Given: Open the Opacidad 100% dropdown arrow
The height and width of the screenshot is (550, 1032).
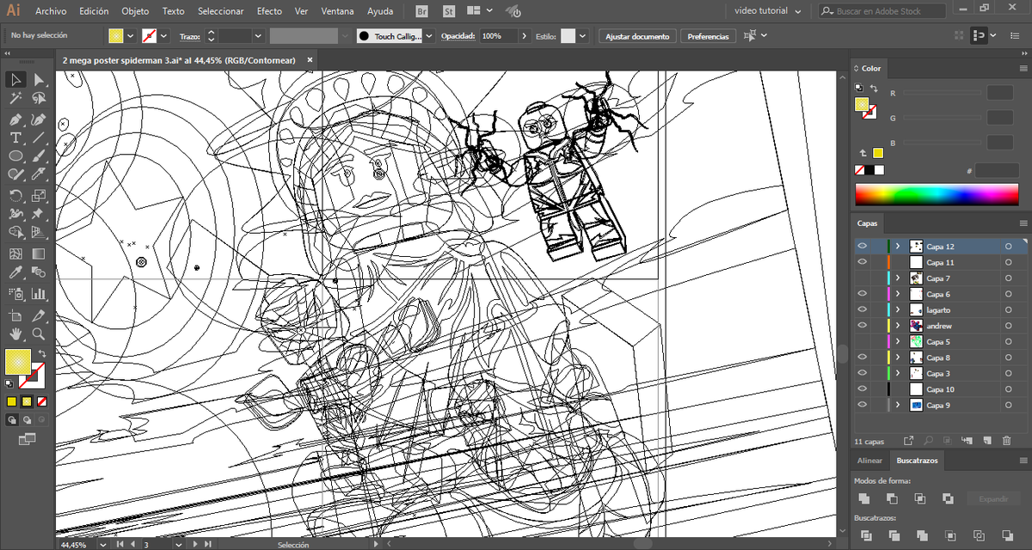Looking at the screenshot, I should [x=525, y=36].
